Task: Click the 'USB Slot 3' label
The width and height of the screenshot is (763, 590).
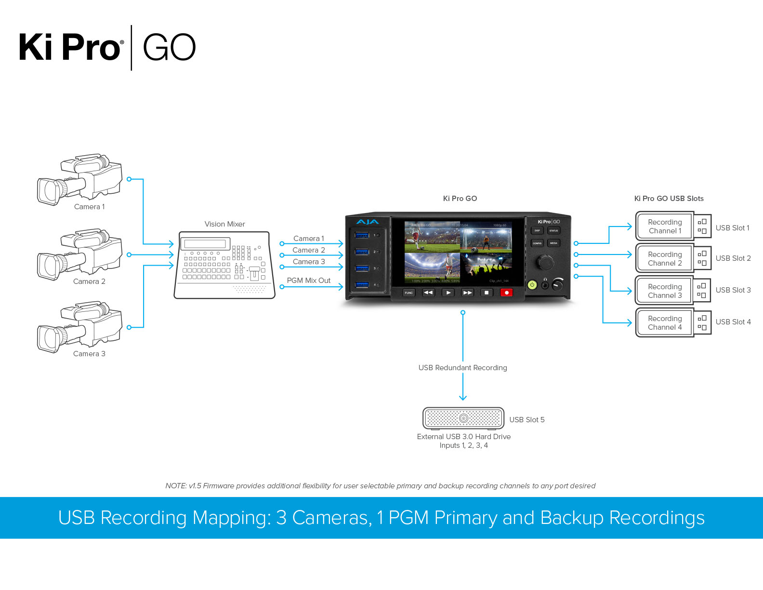Action: pyautogui.click(x=733, y=290)
